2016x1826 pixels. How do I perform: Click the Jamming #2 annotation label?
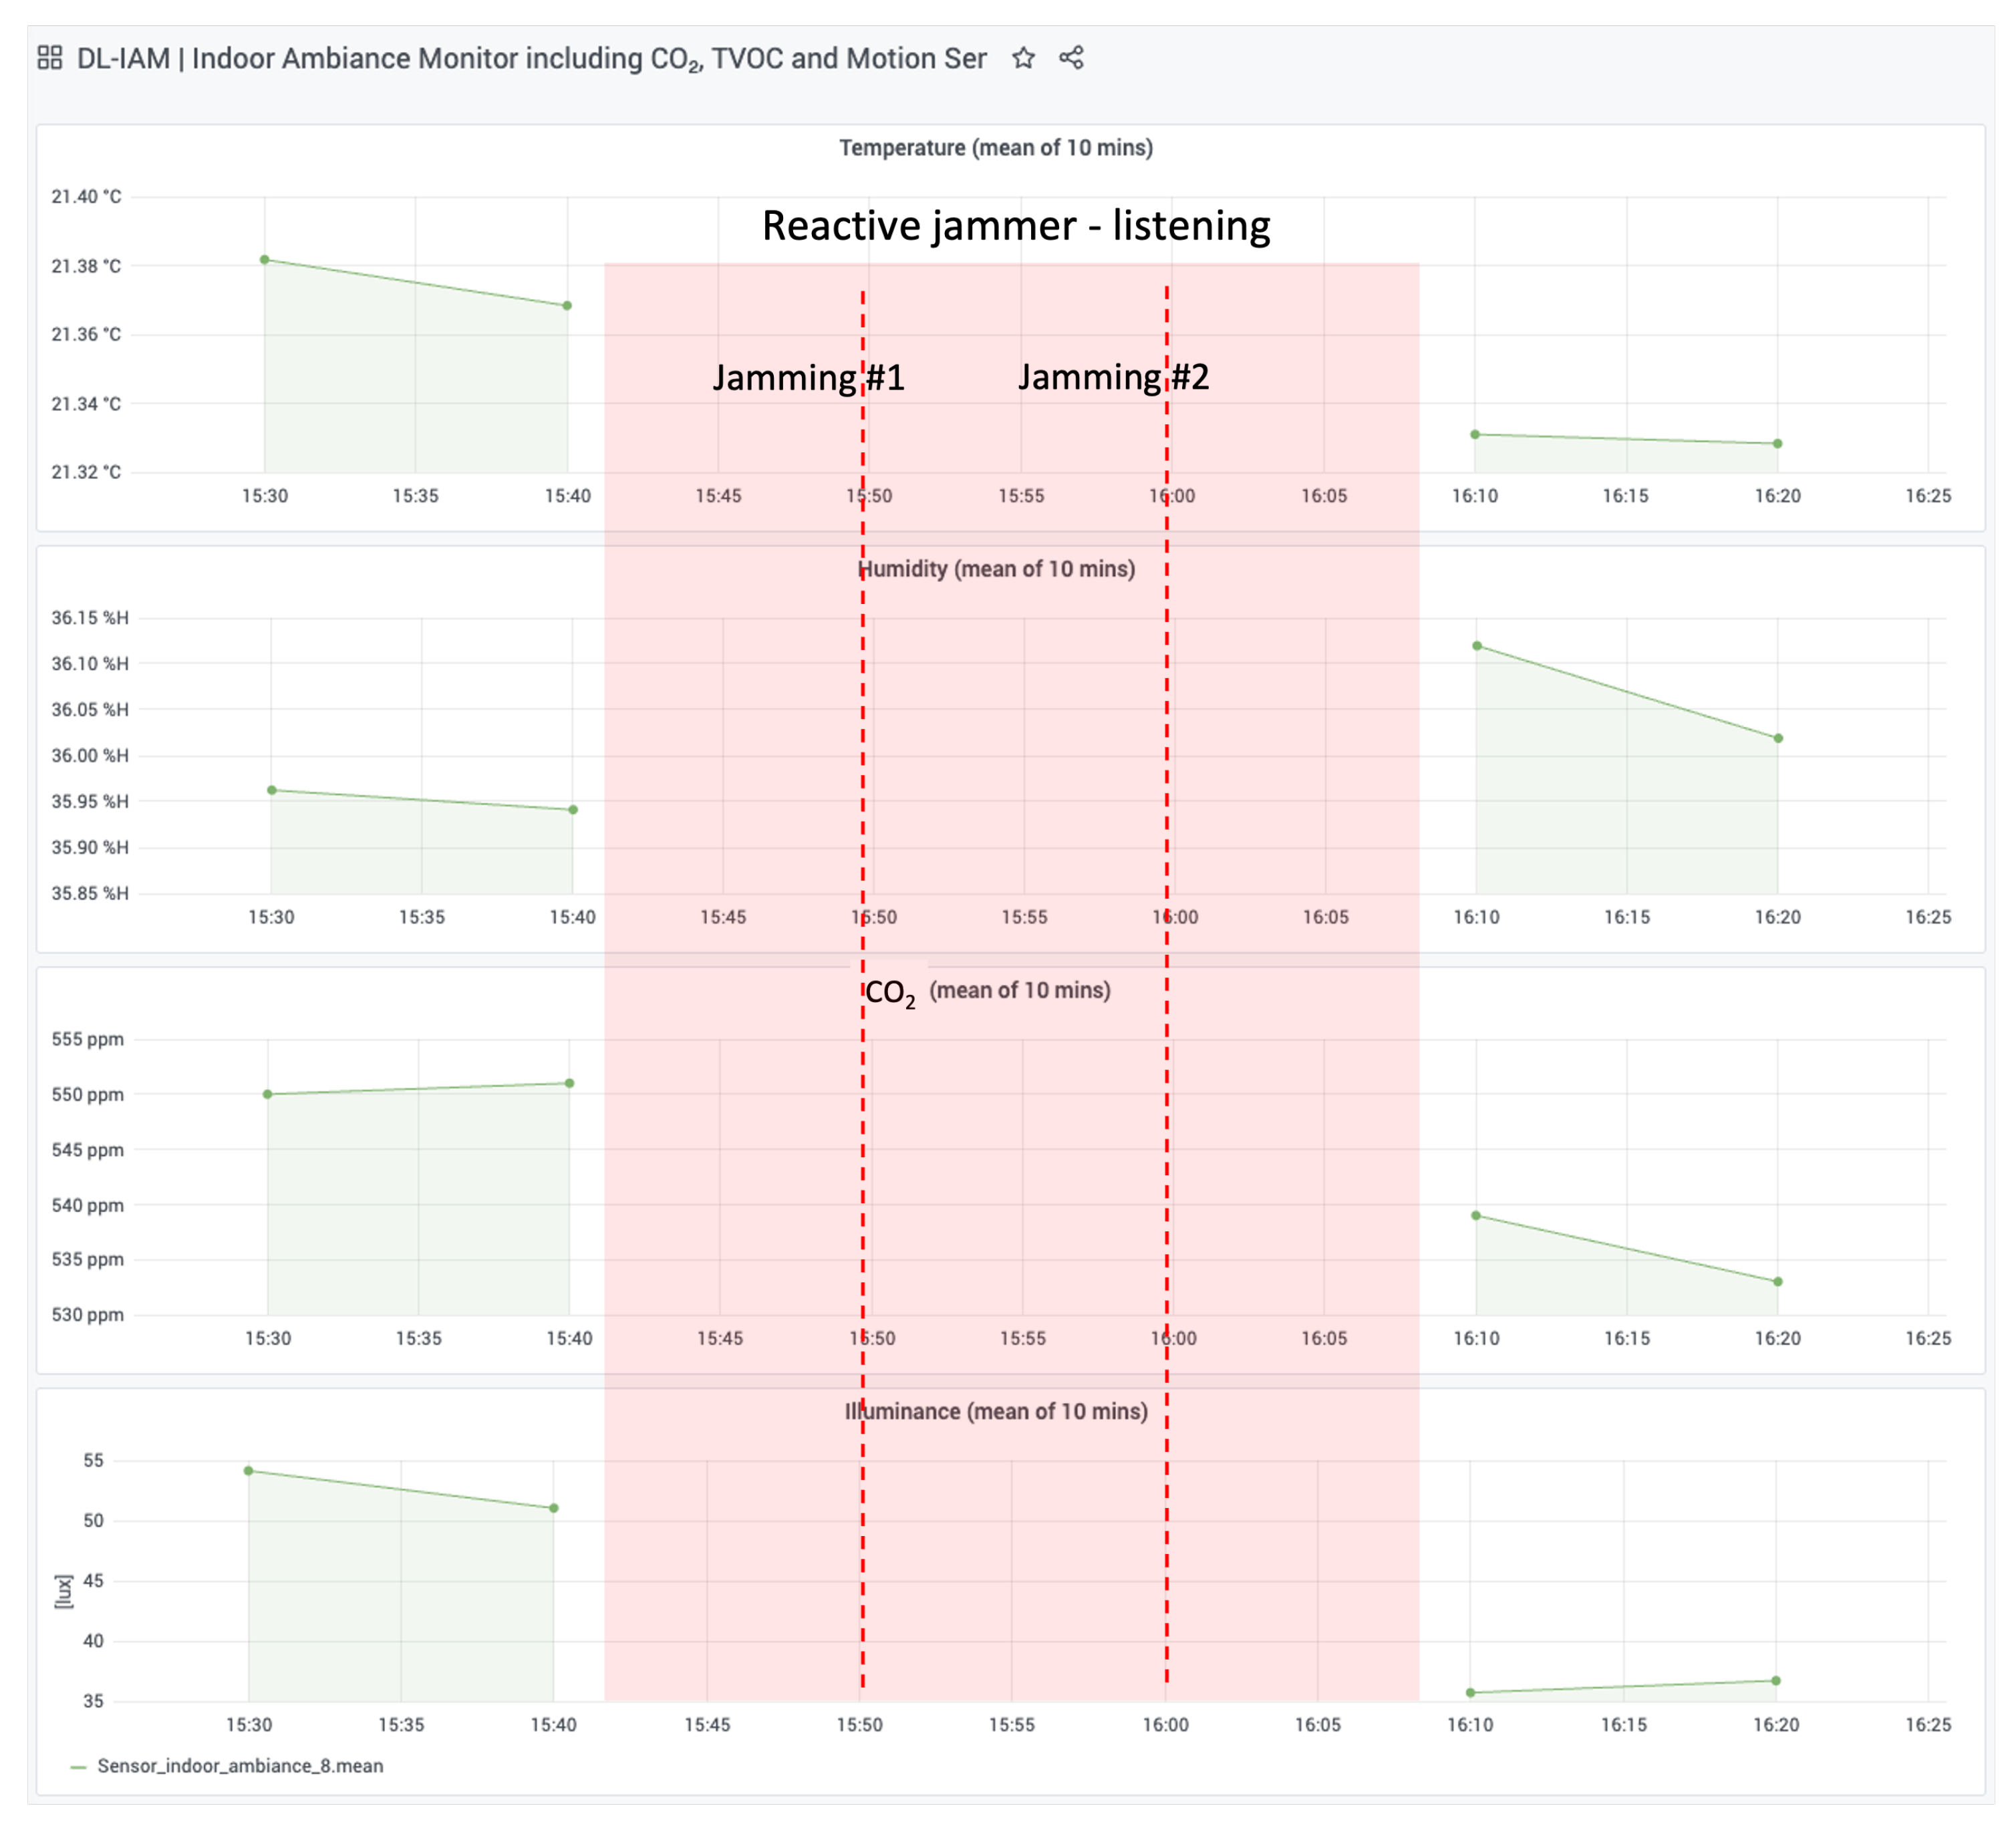click(1113, 377)
